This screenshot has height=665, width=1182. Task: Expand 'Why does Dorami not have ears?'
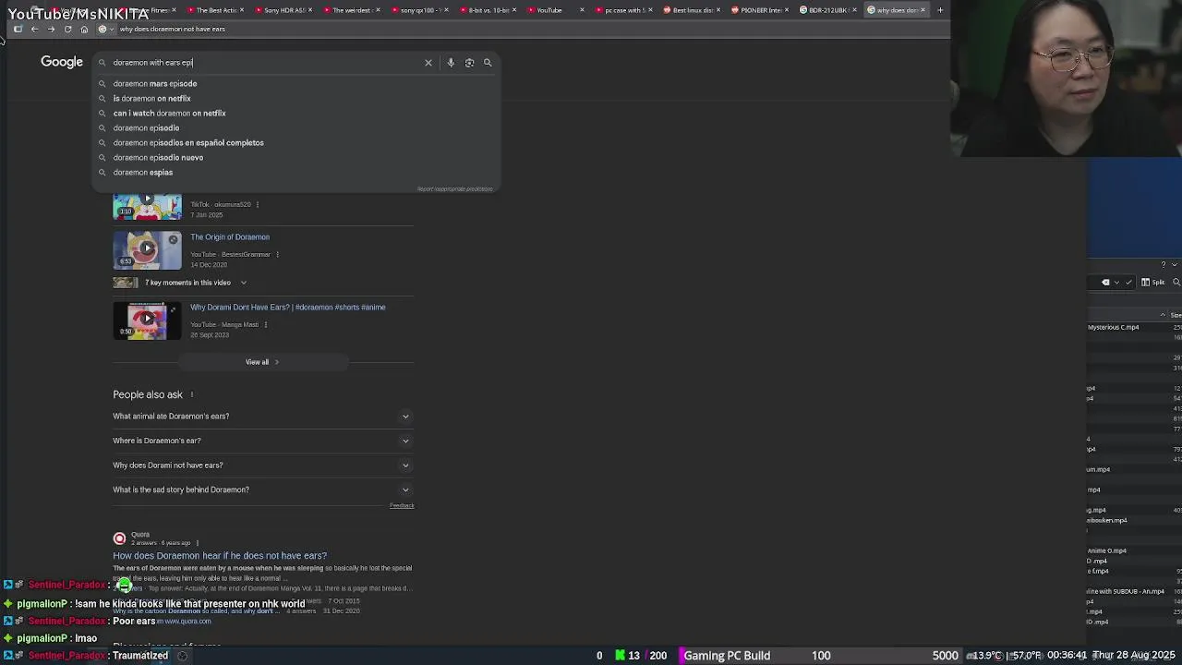(x=261, y=465)
